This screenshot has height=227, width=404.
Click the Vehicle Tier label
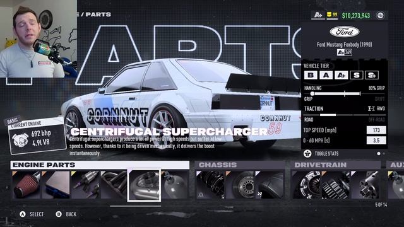click(316, 66)
